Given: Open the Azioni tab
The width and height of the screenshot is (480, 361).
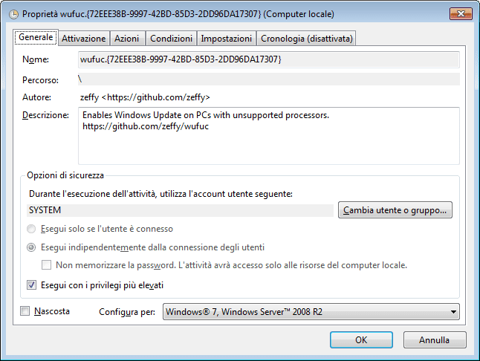Looking at the screenshot, I should click(x=127, y=39).
